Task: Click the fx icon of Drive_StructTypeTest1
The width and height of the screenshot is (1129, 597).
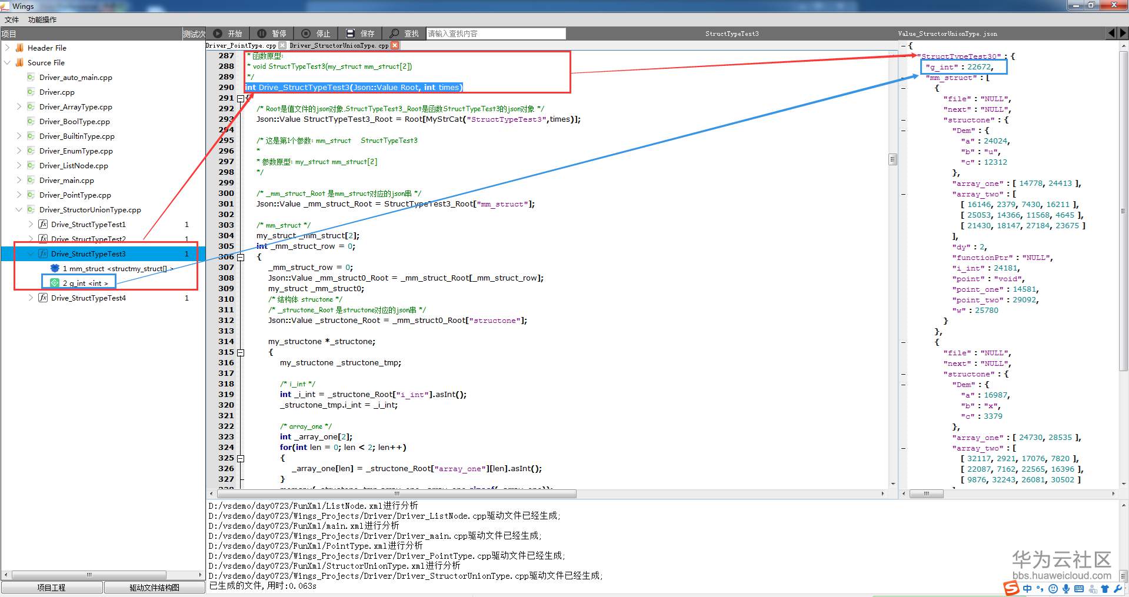Action: [43, 224]
